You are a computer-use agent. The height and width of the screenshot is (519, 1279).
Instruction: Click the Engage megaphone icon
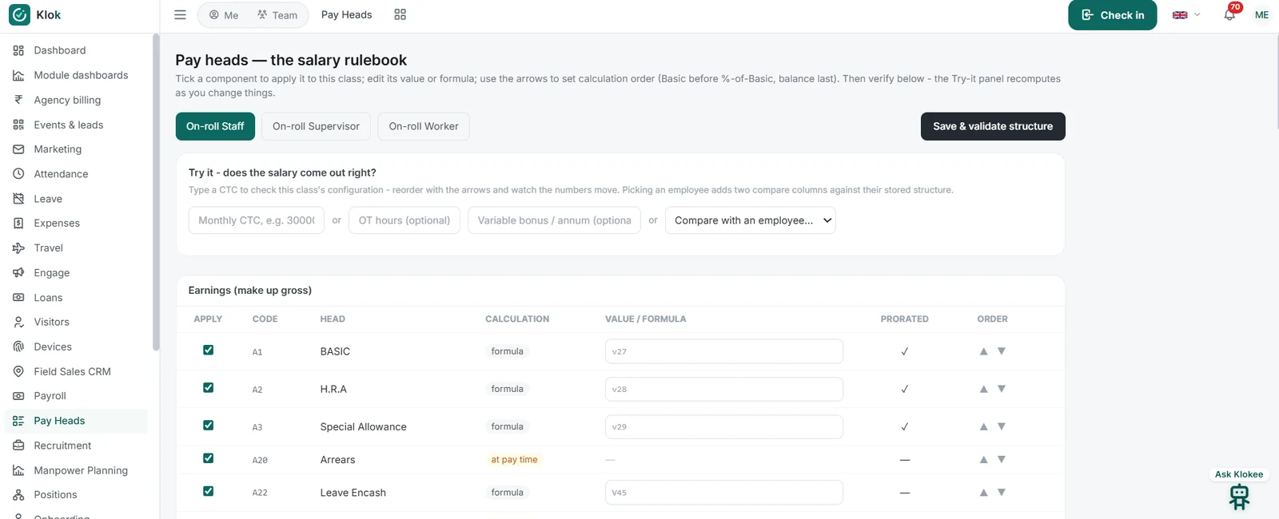coord(18,273)
